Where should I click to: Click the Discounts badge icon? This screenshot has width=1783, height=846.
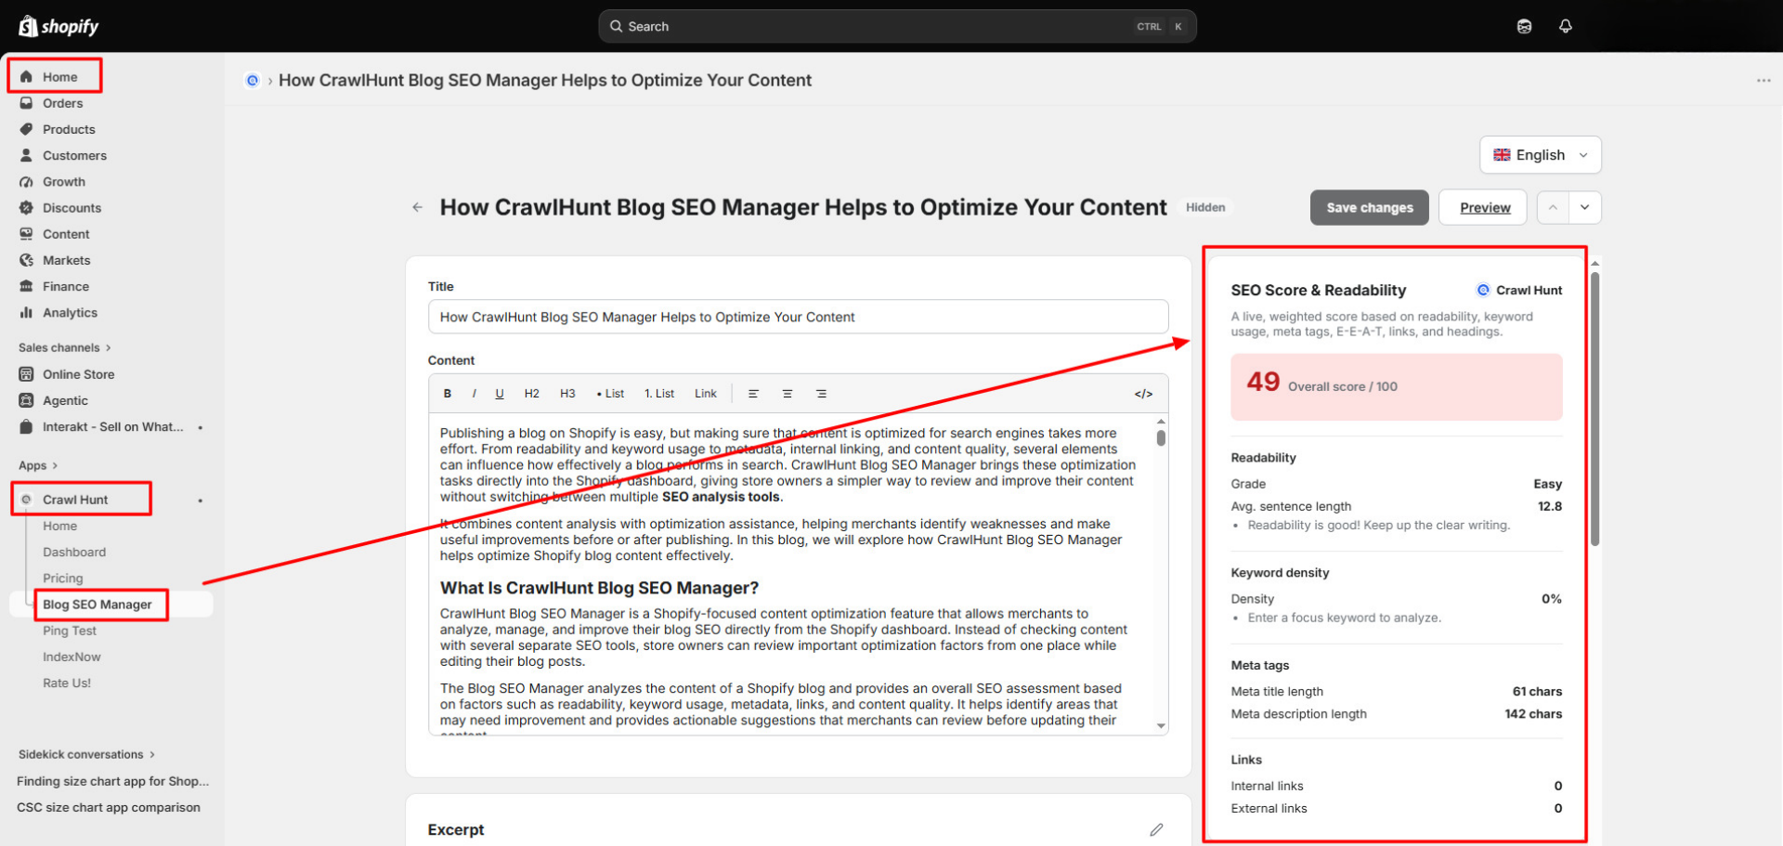coord(26,208)
